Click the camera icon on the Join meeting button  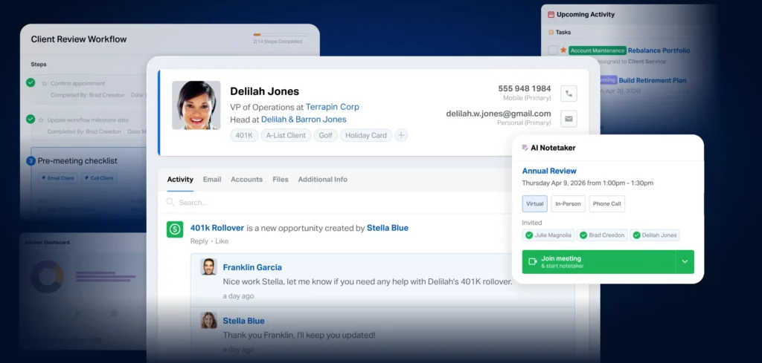click(x=533, y=262)
